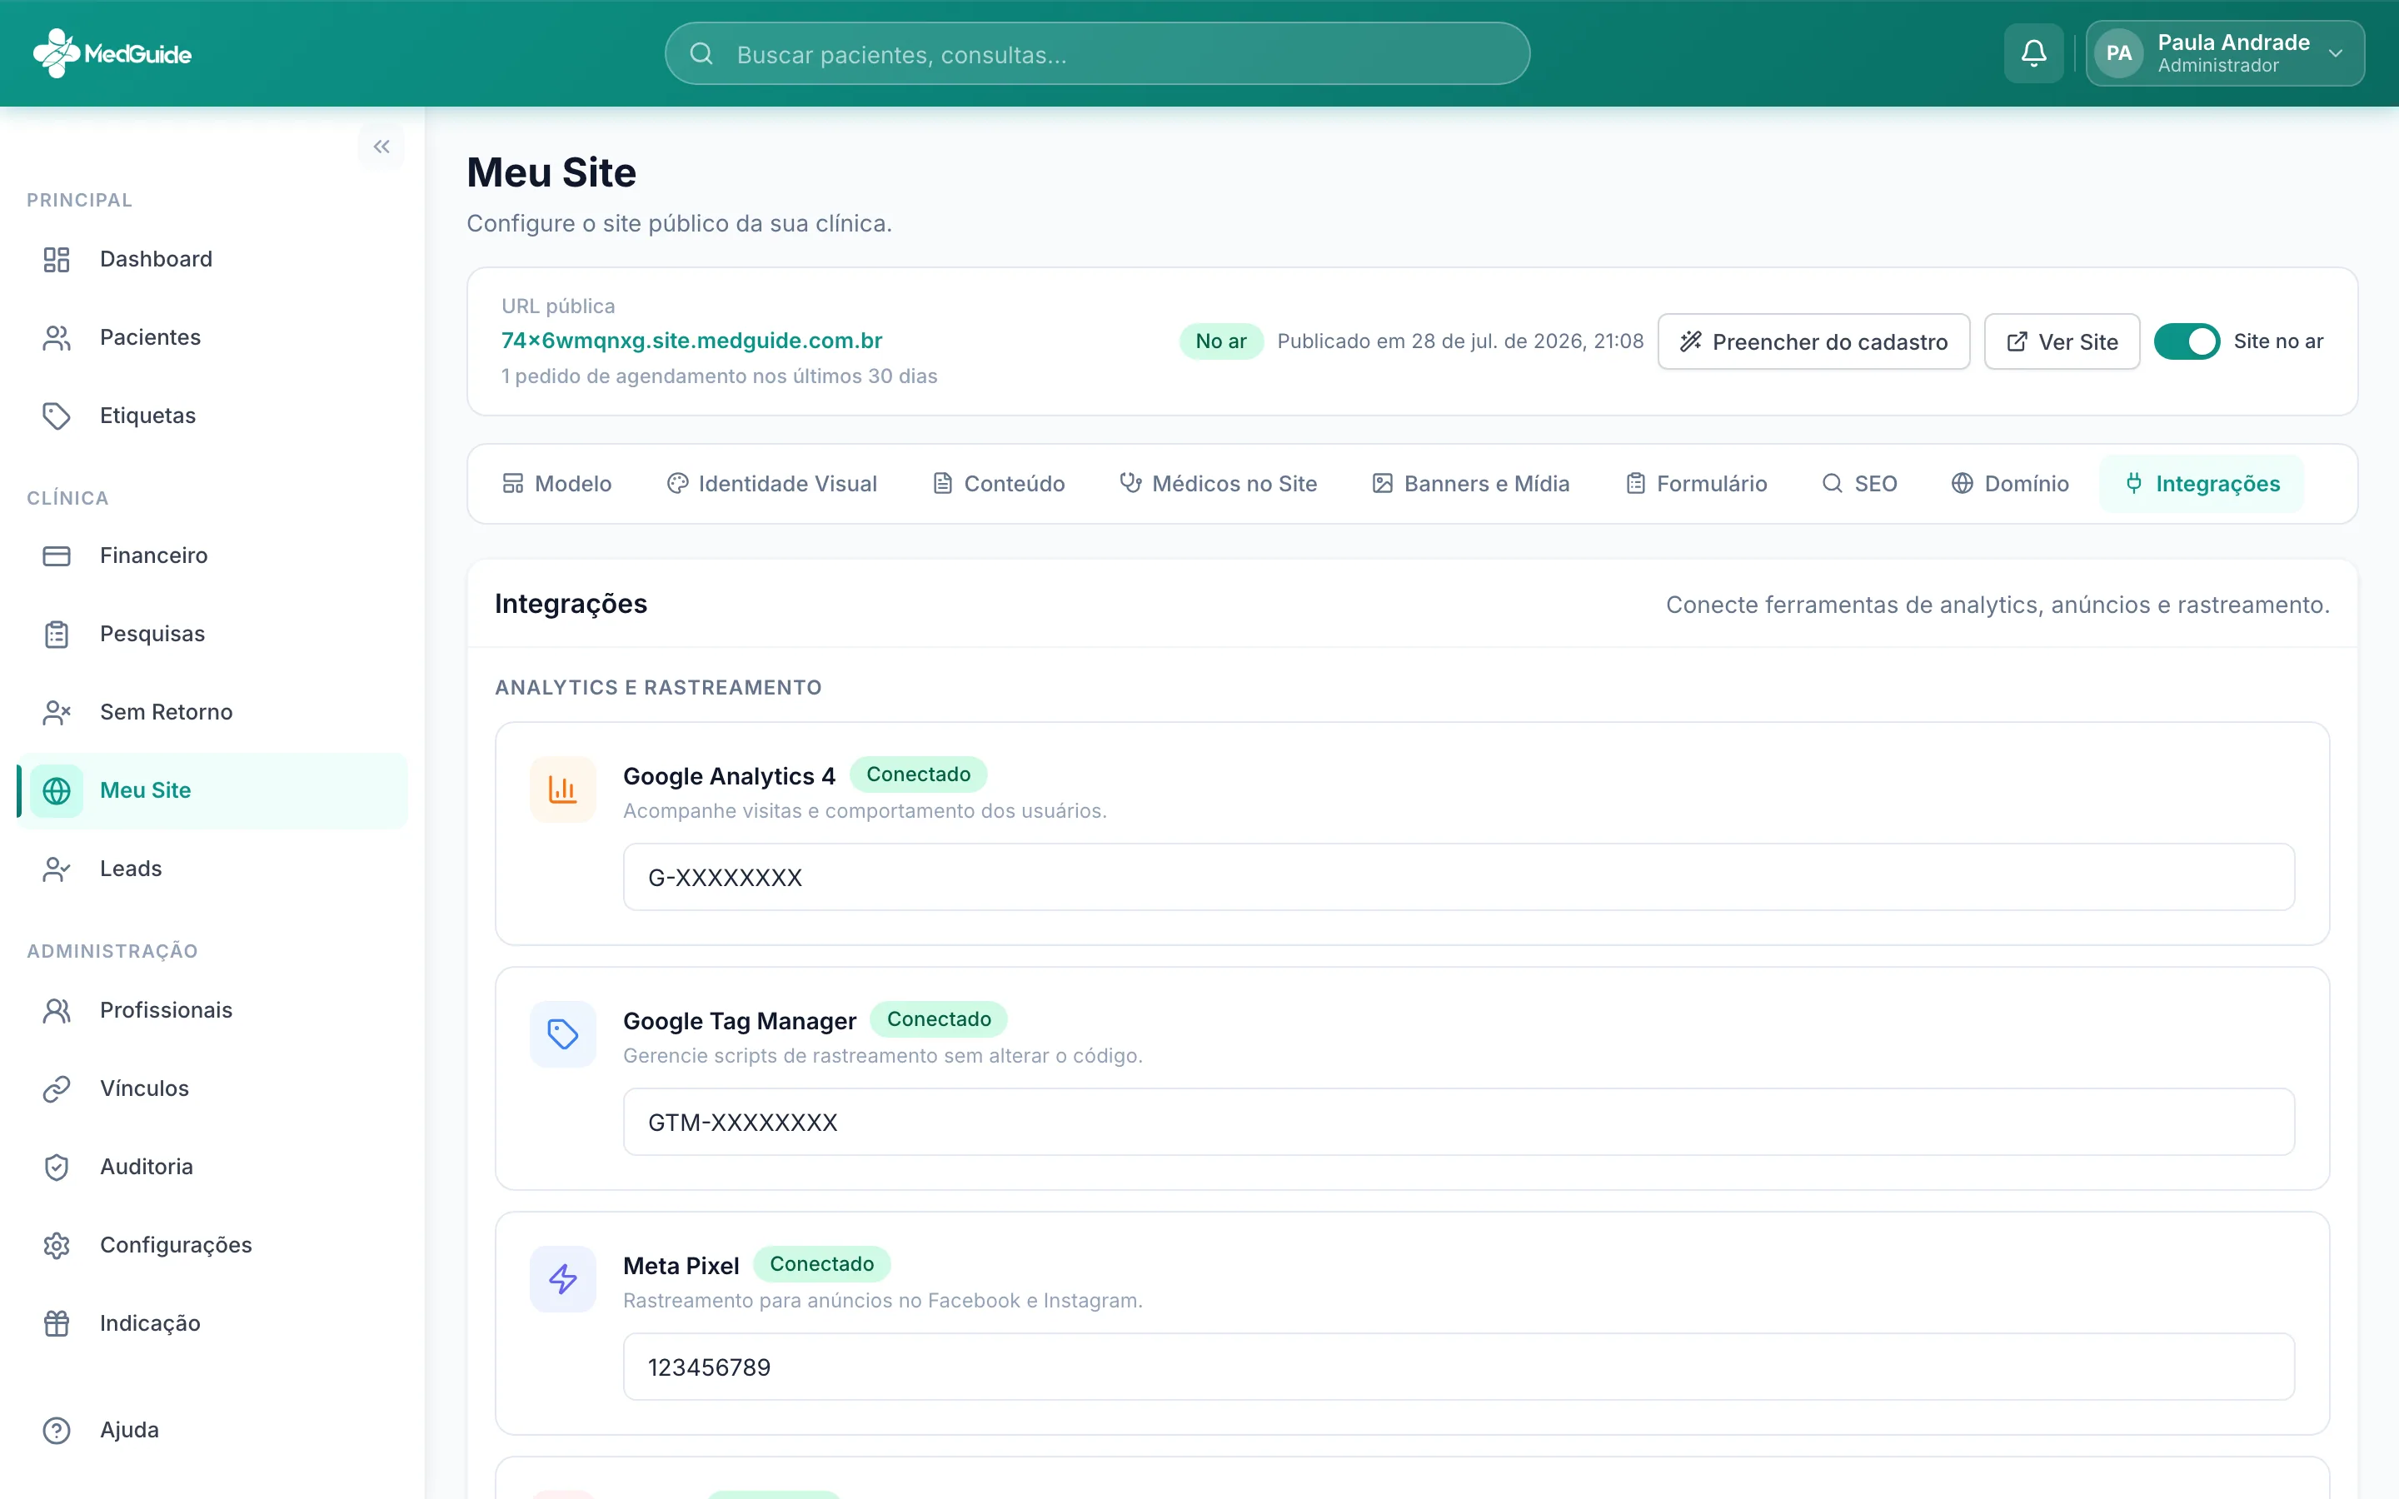Click the Google Tag Manager tag icon
2399x1499 pixels.
click(x=563, y=1035)
